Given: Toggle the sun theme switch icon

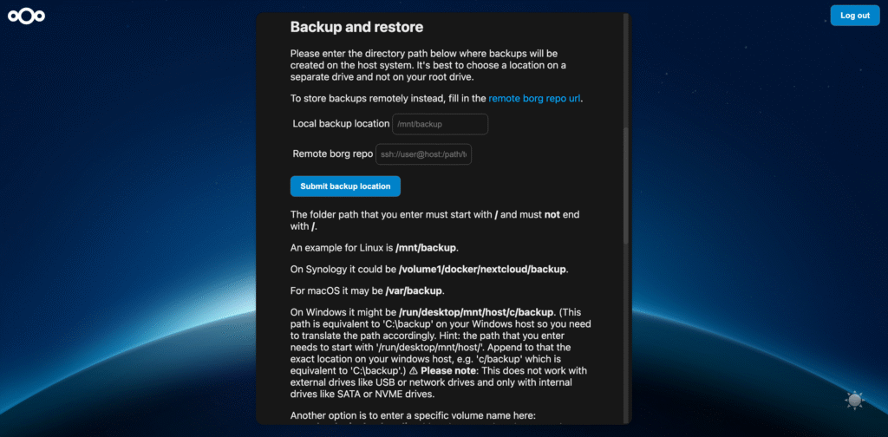Looking at the screenshot, I should pyautogui.click(x=855, y=400).
